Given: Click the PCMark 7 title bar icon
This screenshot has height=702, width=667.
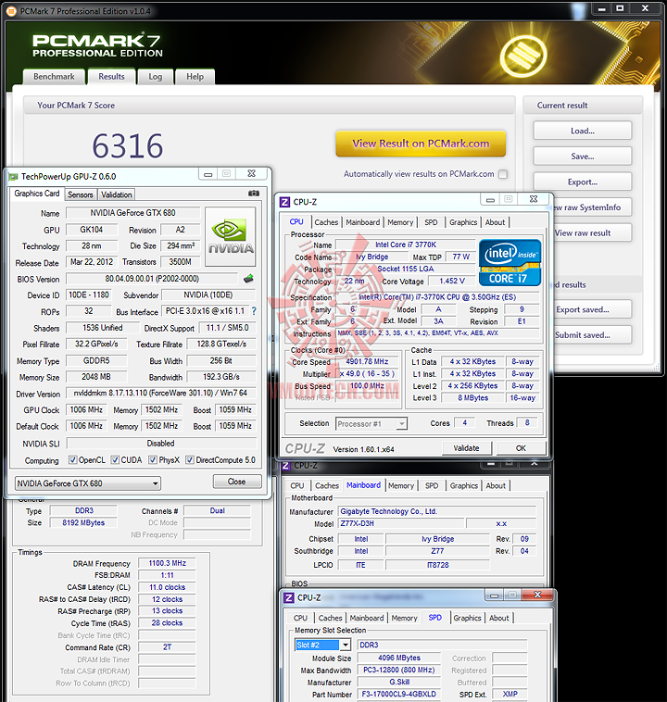Looking at the screenshot, I should click(x=12, y=11).
